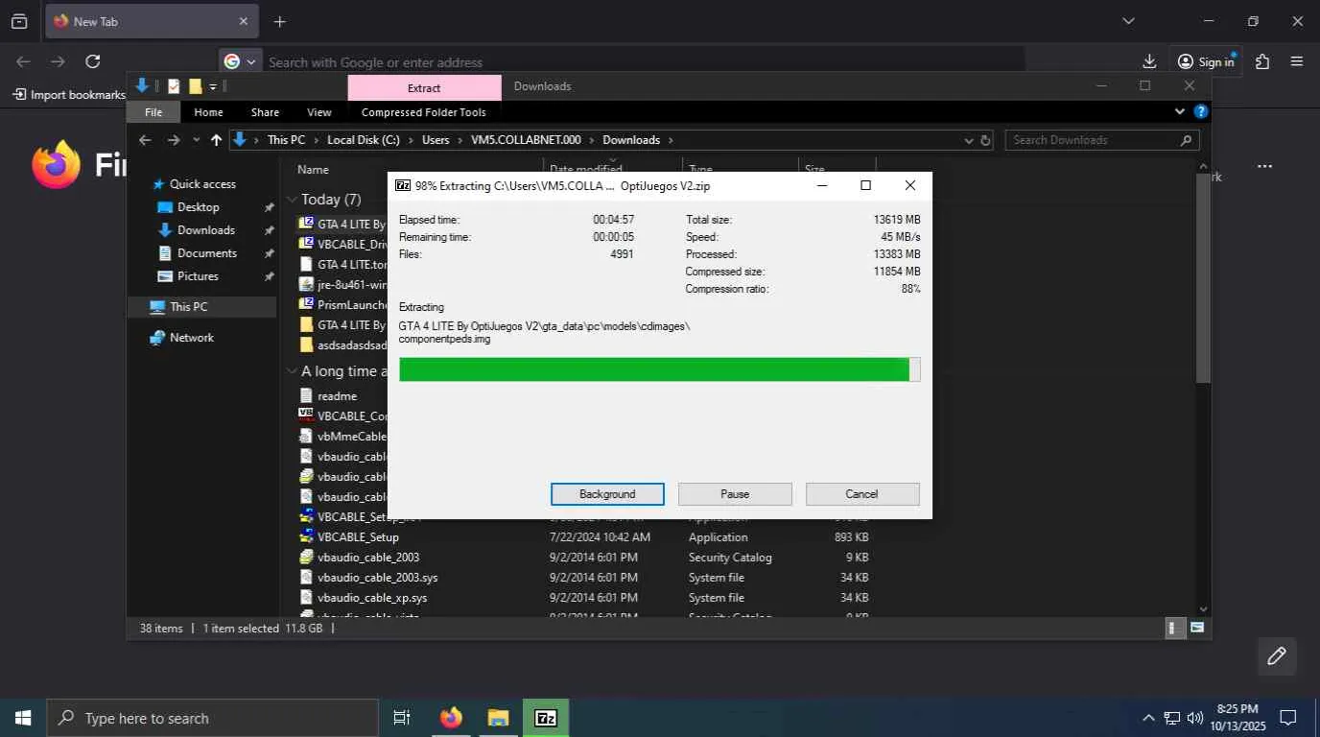Open the Firefox list all tabs dropdown
1320x737 pixels.
click(x=1128, y=21)
